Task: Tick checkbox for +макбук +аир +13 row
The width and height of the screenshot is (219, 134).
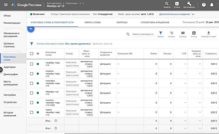Action: click(x=31, y=64)
